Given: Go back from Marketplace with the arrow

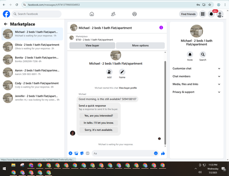Looking at the screenshot, I should point(5,24).
